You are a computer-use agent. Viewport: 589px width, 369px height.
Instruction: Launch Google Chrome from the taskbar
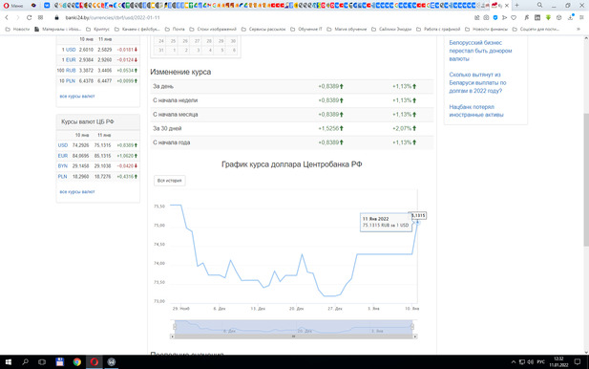pos(77,362)
